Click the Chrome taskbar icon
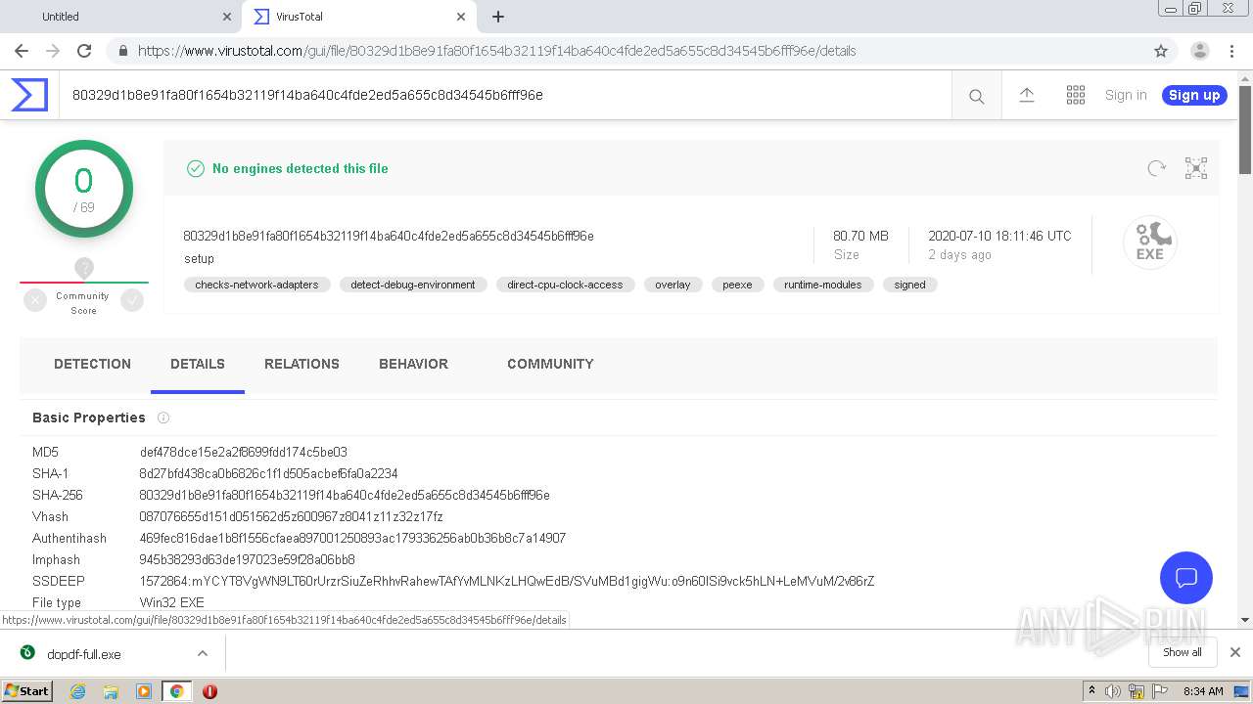1253x704 pixels. coord(176,691)
